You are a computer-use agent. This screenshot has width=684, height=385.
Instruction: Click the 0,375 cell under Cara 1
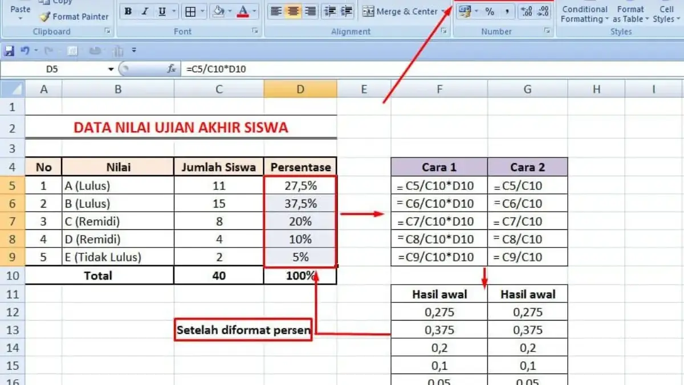(439, 330)
